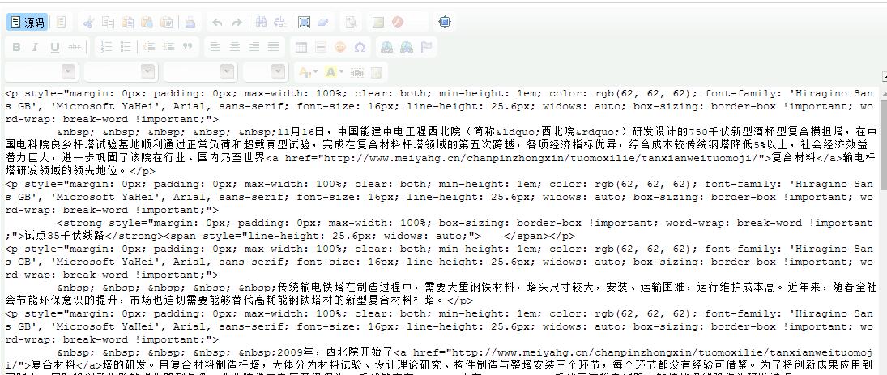Screen dimensions: 887x375
Task: Click the find binoculars icon
Action: [x=260, y=23]
